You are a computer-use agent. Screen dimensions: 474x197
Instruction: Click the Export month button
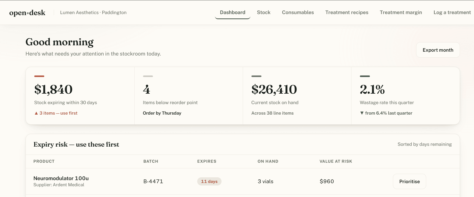[x=438, y=50]
